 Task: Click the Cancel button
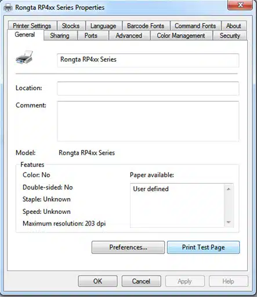(141, 281)
